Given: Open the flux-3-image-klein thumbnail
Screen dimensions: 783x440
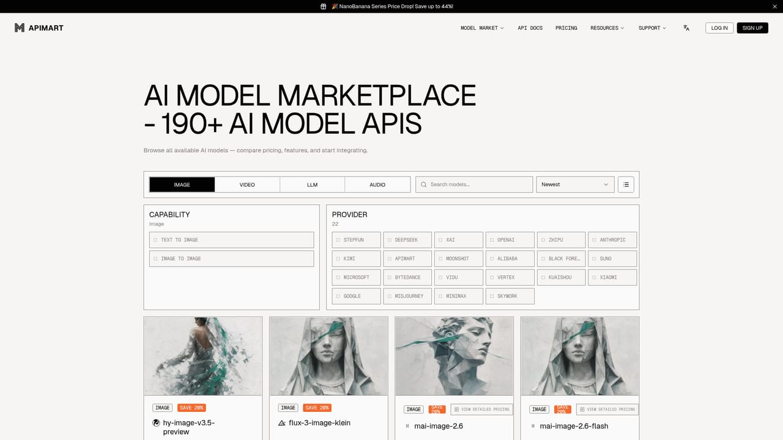Looking at the screenshot, I should tap(328, 356).
